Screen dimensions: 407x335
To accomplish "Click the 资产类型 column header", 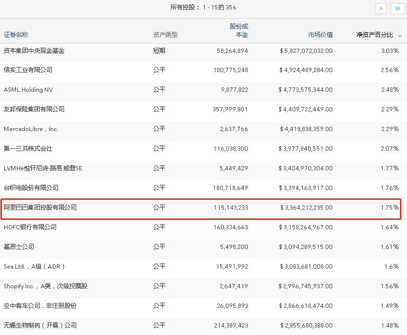I will pos(165,35).
